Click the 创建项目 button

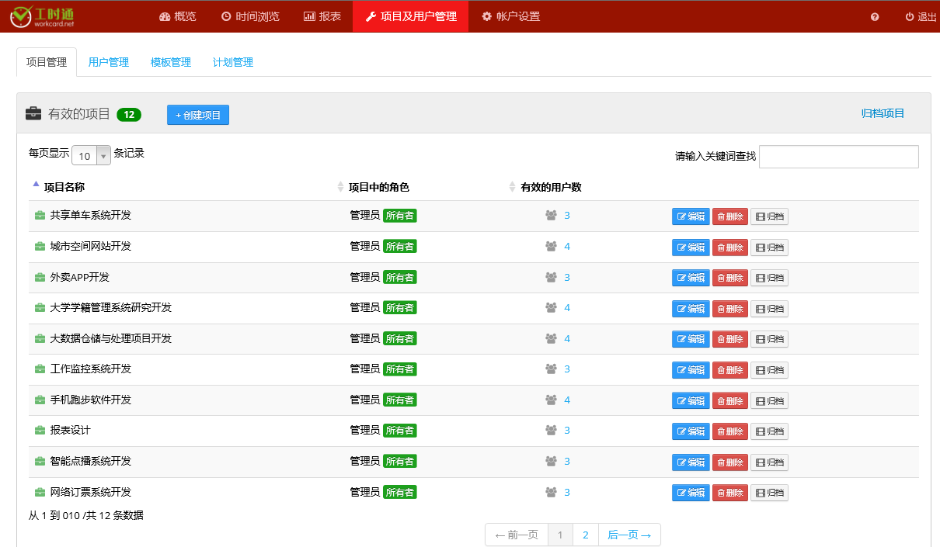pos(198,115)
